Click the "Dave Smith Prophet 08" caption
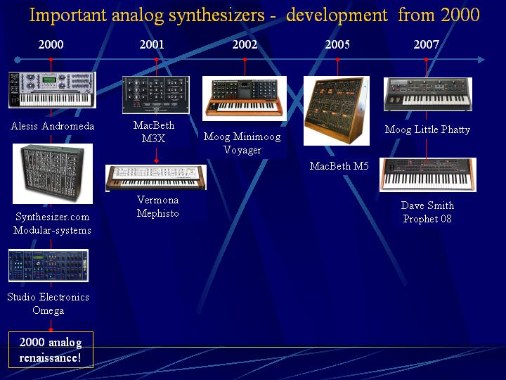Image resolution: width=506 pixels, height=380 pixels. (427, 212)
